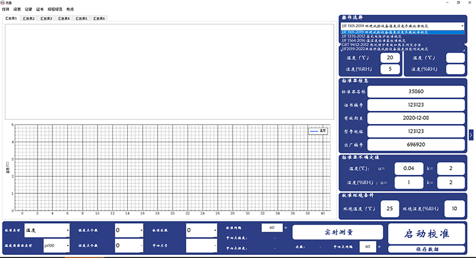Select the JJF 1101-2019 option in list
476x258 pixels.
403,32
